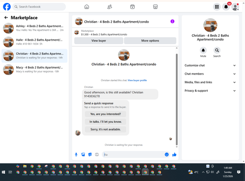Open the Home feed icon

87,7
